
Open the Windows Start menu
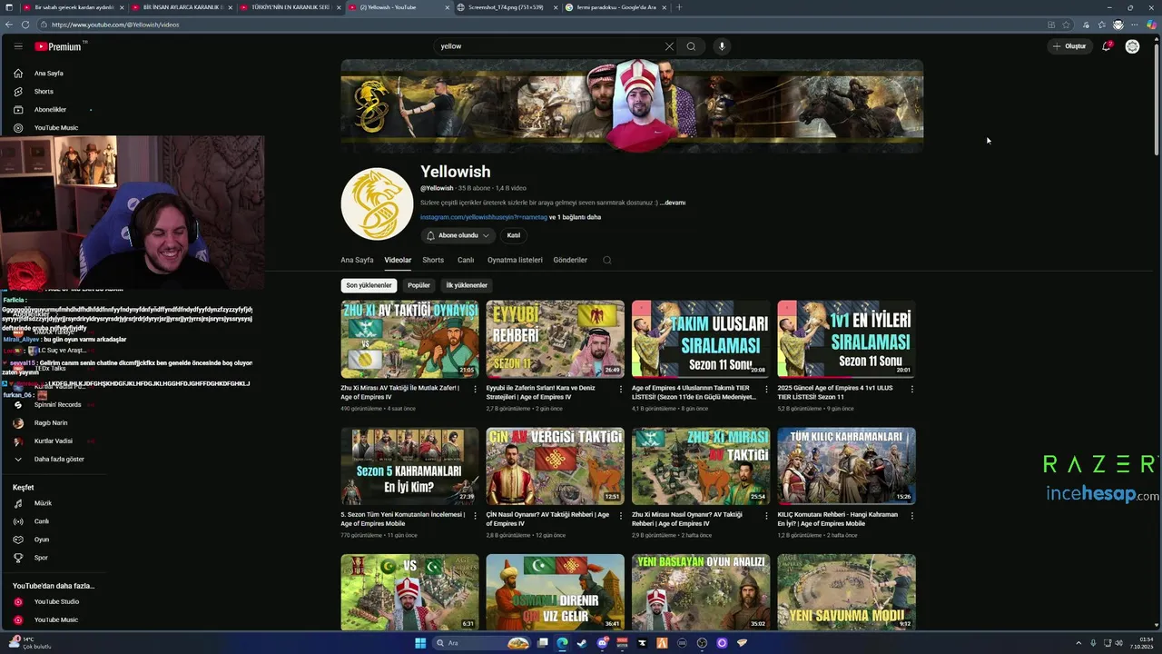[x=420, y=643]
